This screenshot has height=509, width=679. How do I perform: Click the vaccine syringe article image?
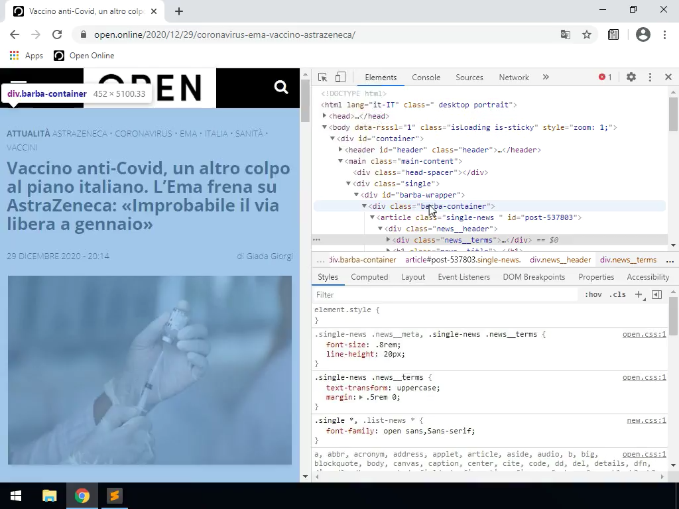tap(150, 370)
